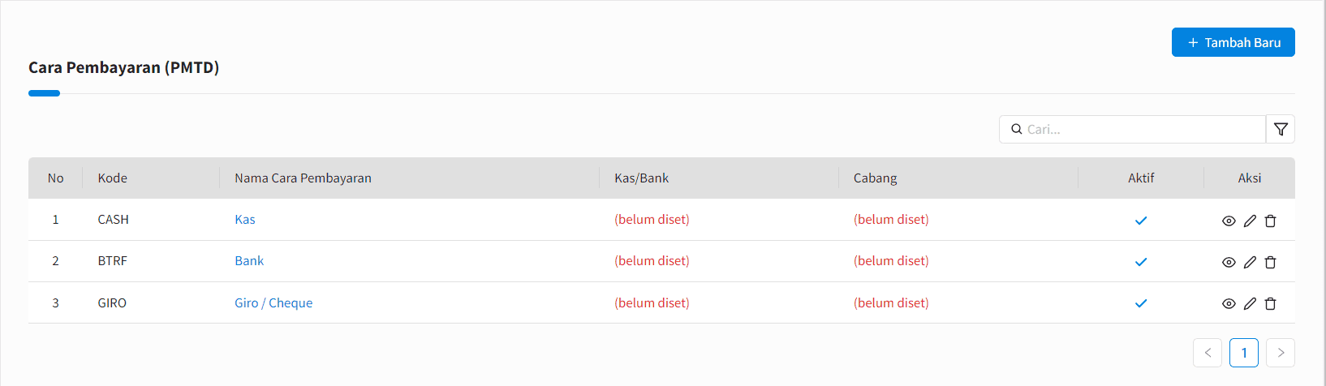This screenshot has width=1326, height=386.
Task: Select page 1 in pagination
Action: pos(1244,353)
